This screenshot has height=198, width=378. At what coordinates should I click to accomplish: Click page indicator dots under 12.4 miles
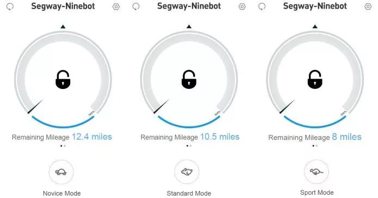click(63, 145)
